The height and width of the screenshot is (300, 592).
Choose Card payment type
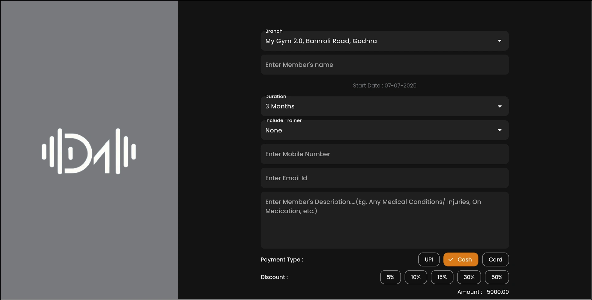(495, 260)
